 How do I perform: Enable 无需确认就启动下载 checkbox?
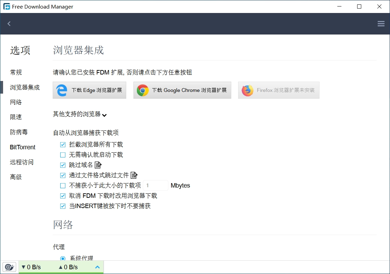point(63,155)
